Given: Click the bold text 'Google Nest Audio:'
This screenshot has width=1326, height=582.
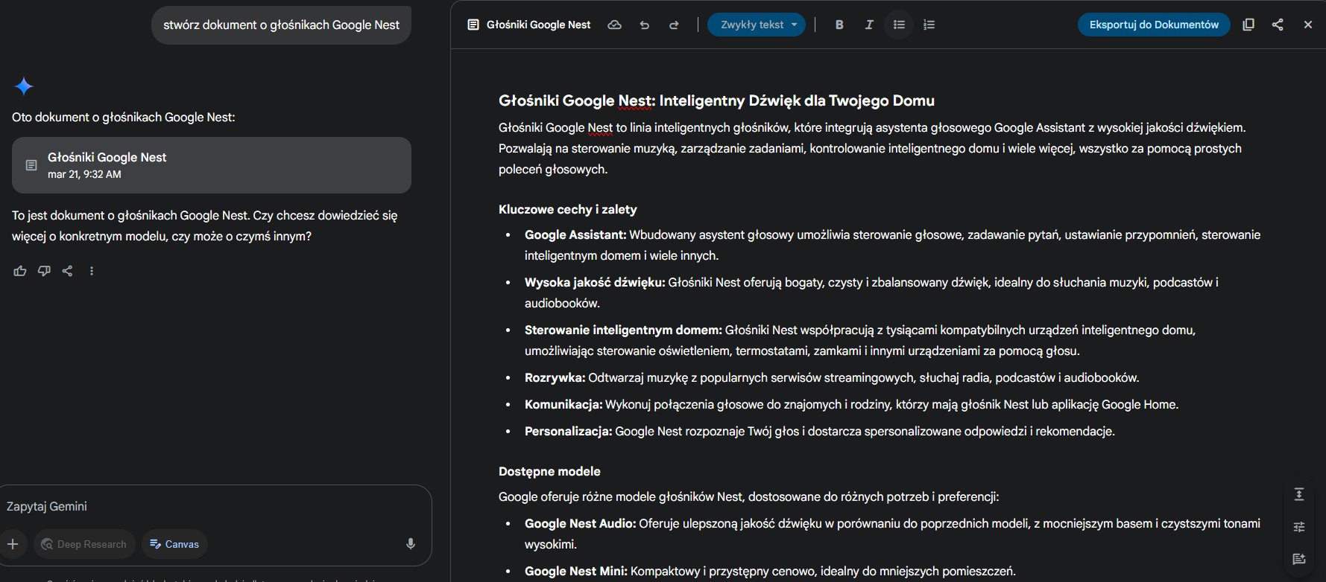Looking at the screenshot, I should (580, 523).
